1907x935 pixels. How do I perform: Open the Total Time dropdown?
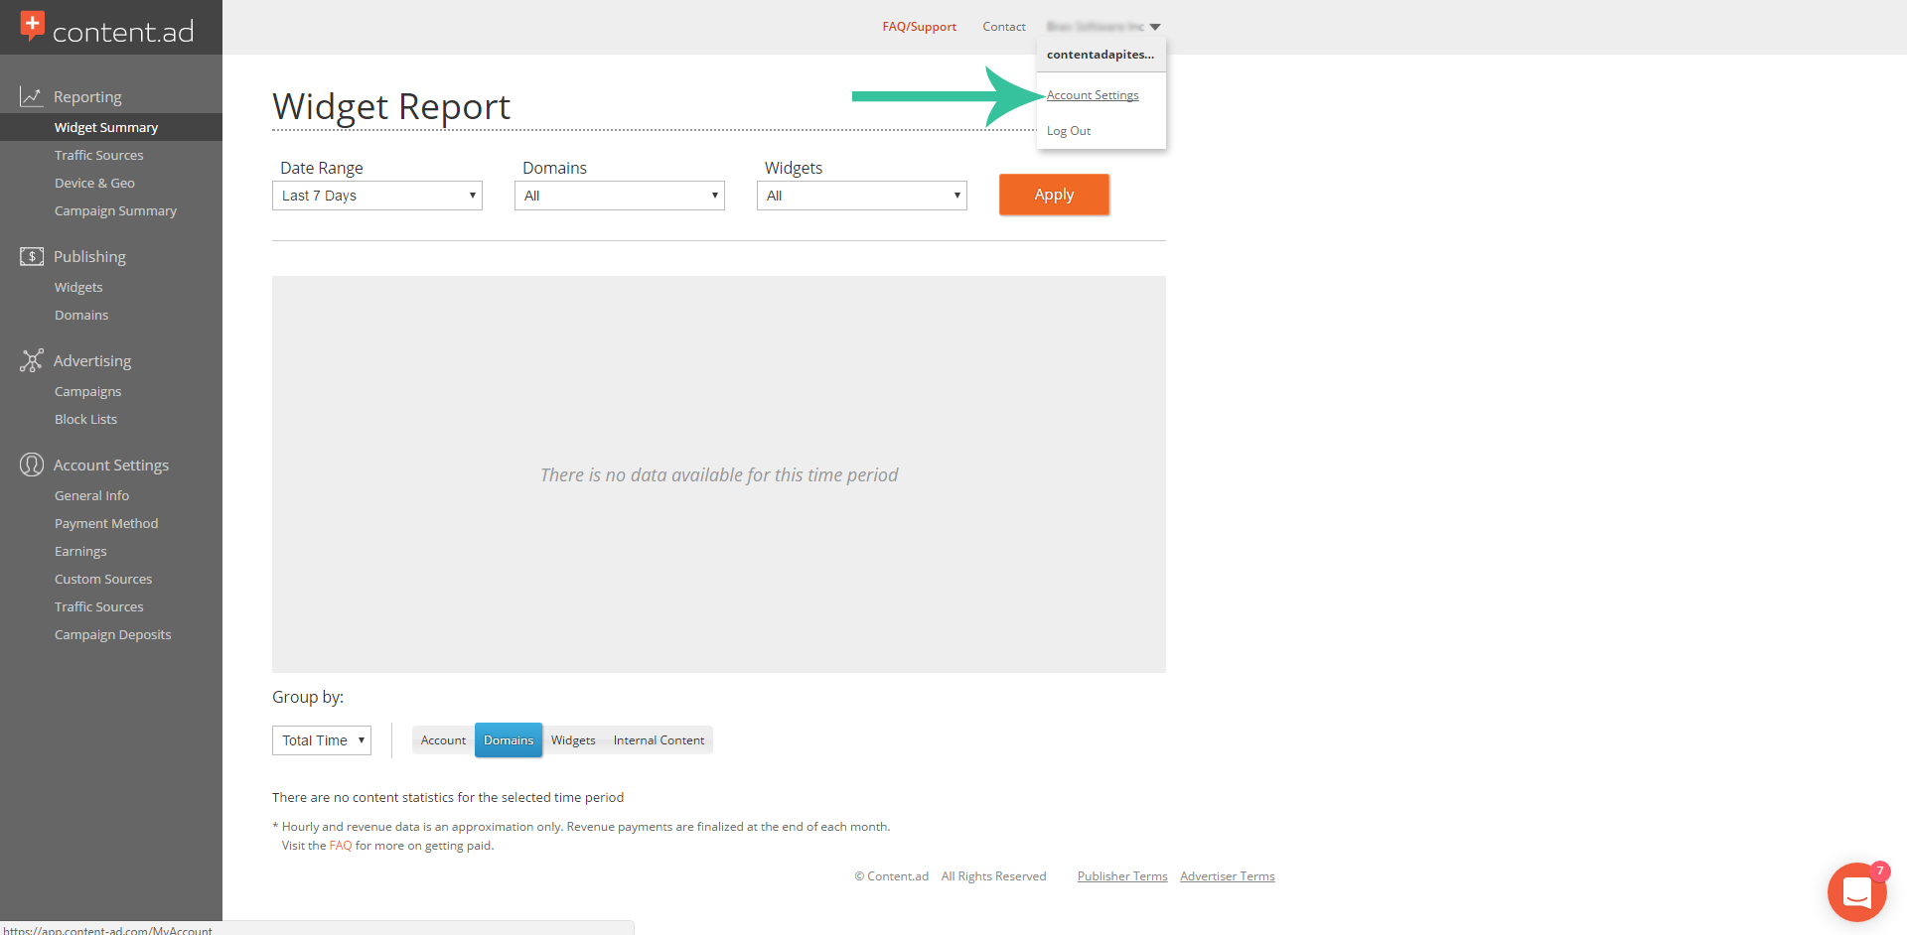(x=322, y=740)
